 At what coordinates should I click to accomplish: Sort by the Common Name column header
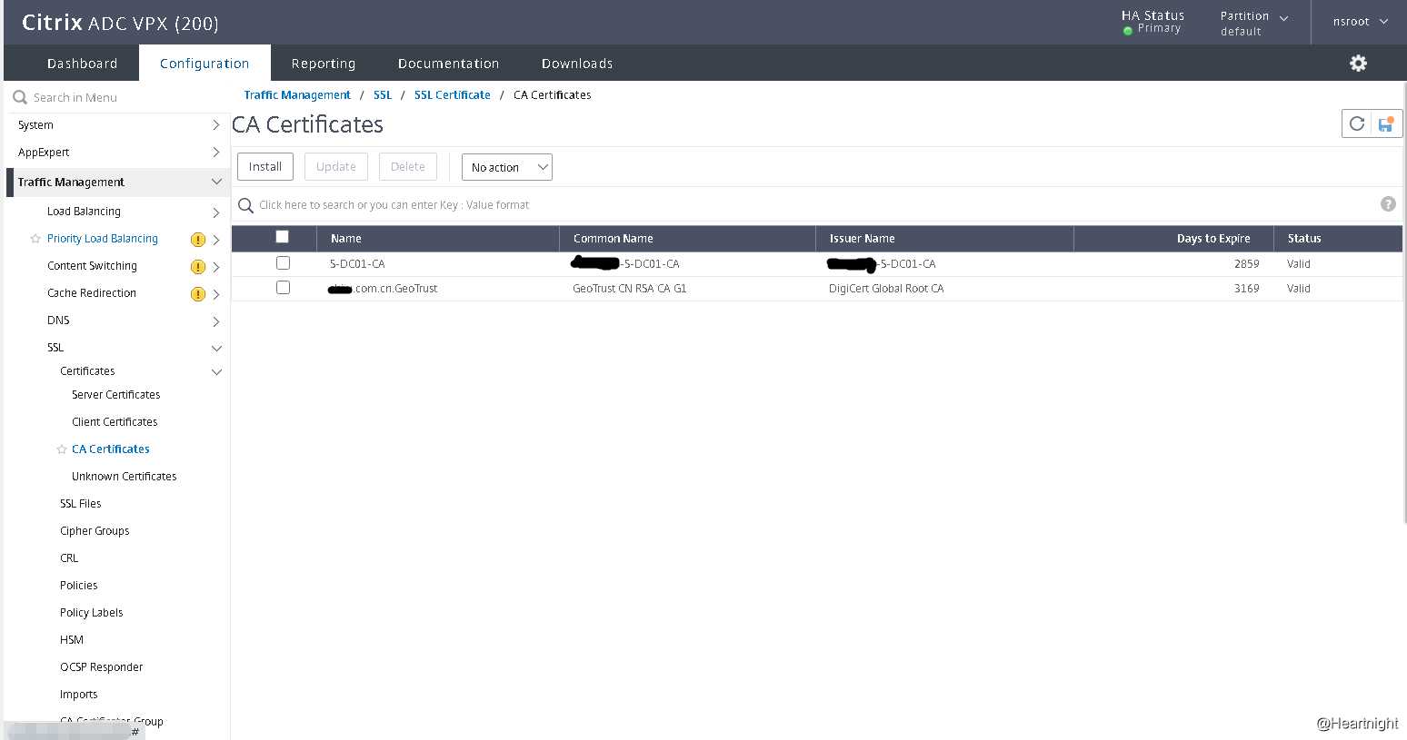614,239
